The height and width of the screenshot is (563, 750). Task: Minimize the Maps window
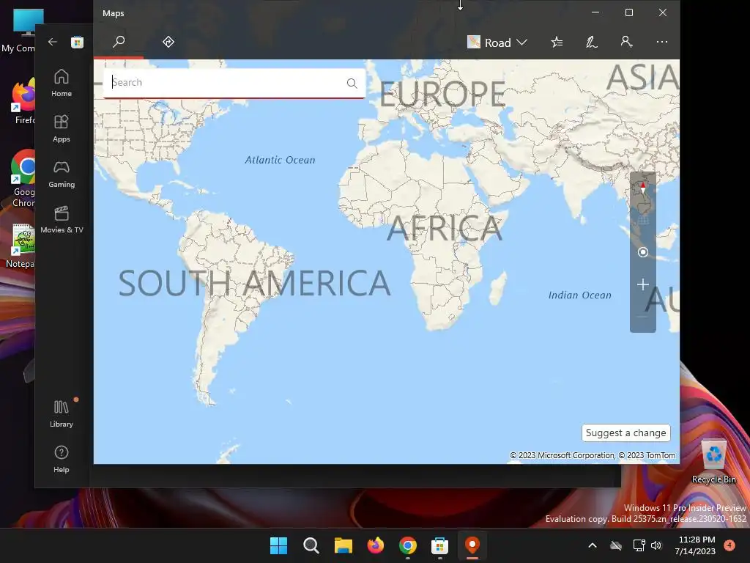595,12
